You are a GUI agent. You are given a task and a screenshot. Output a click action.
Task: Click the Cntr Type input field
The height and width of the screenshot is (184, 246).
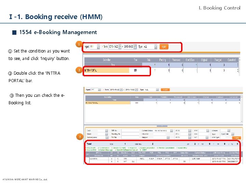(x=223, y=137)
